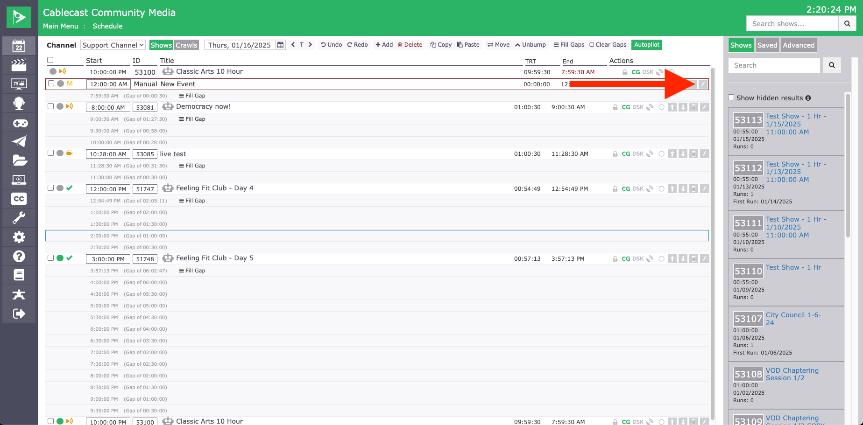
Task: Select the radio circle for live test run
Action: [x=661, y=154]
